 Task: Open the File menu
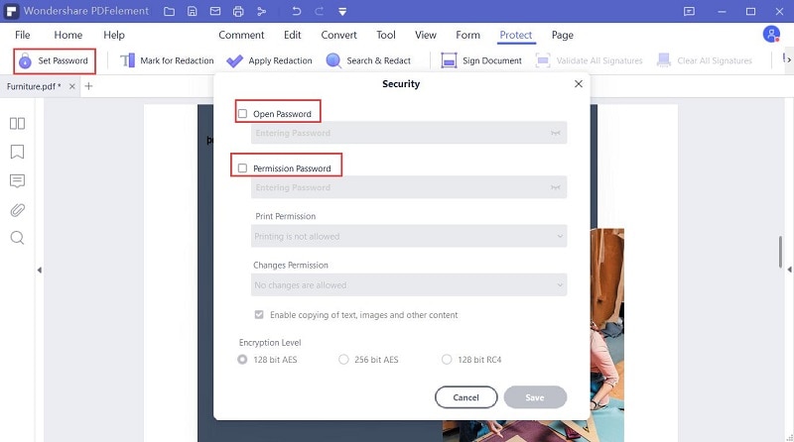pos(22,35)
